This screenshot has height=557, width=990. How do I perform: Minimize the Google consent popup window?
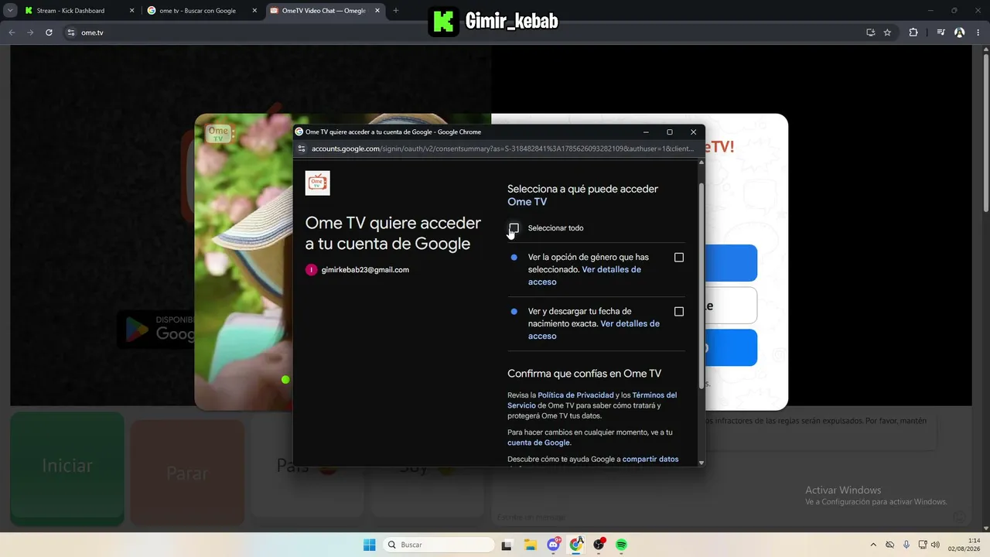(647, 132)
